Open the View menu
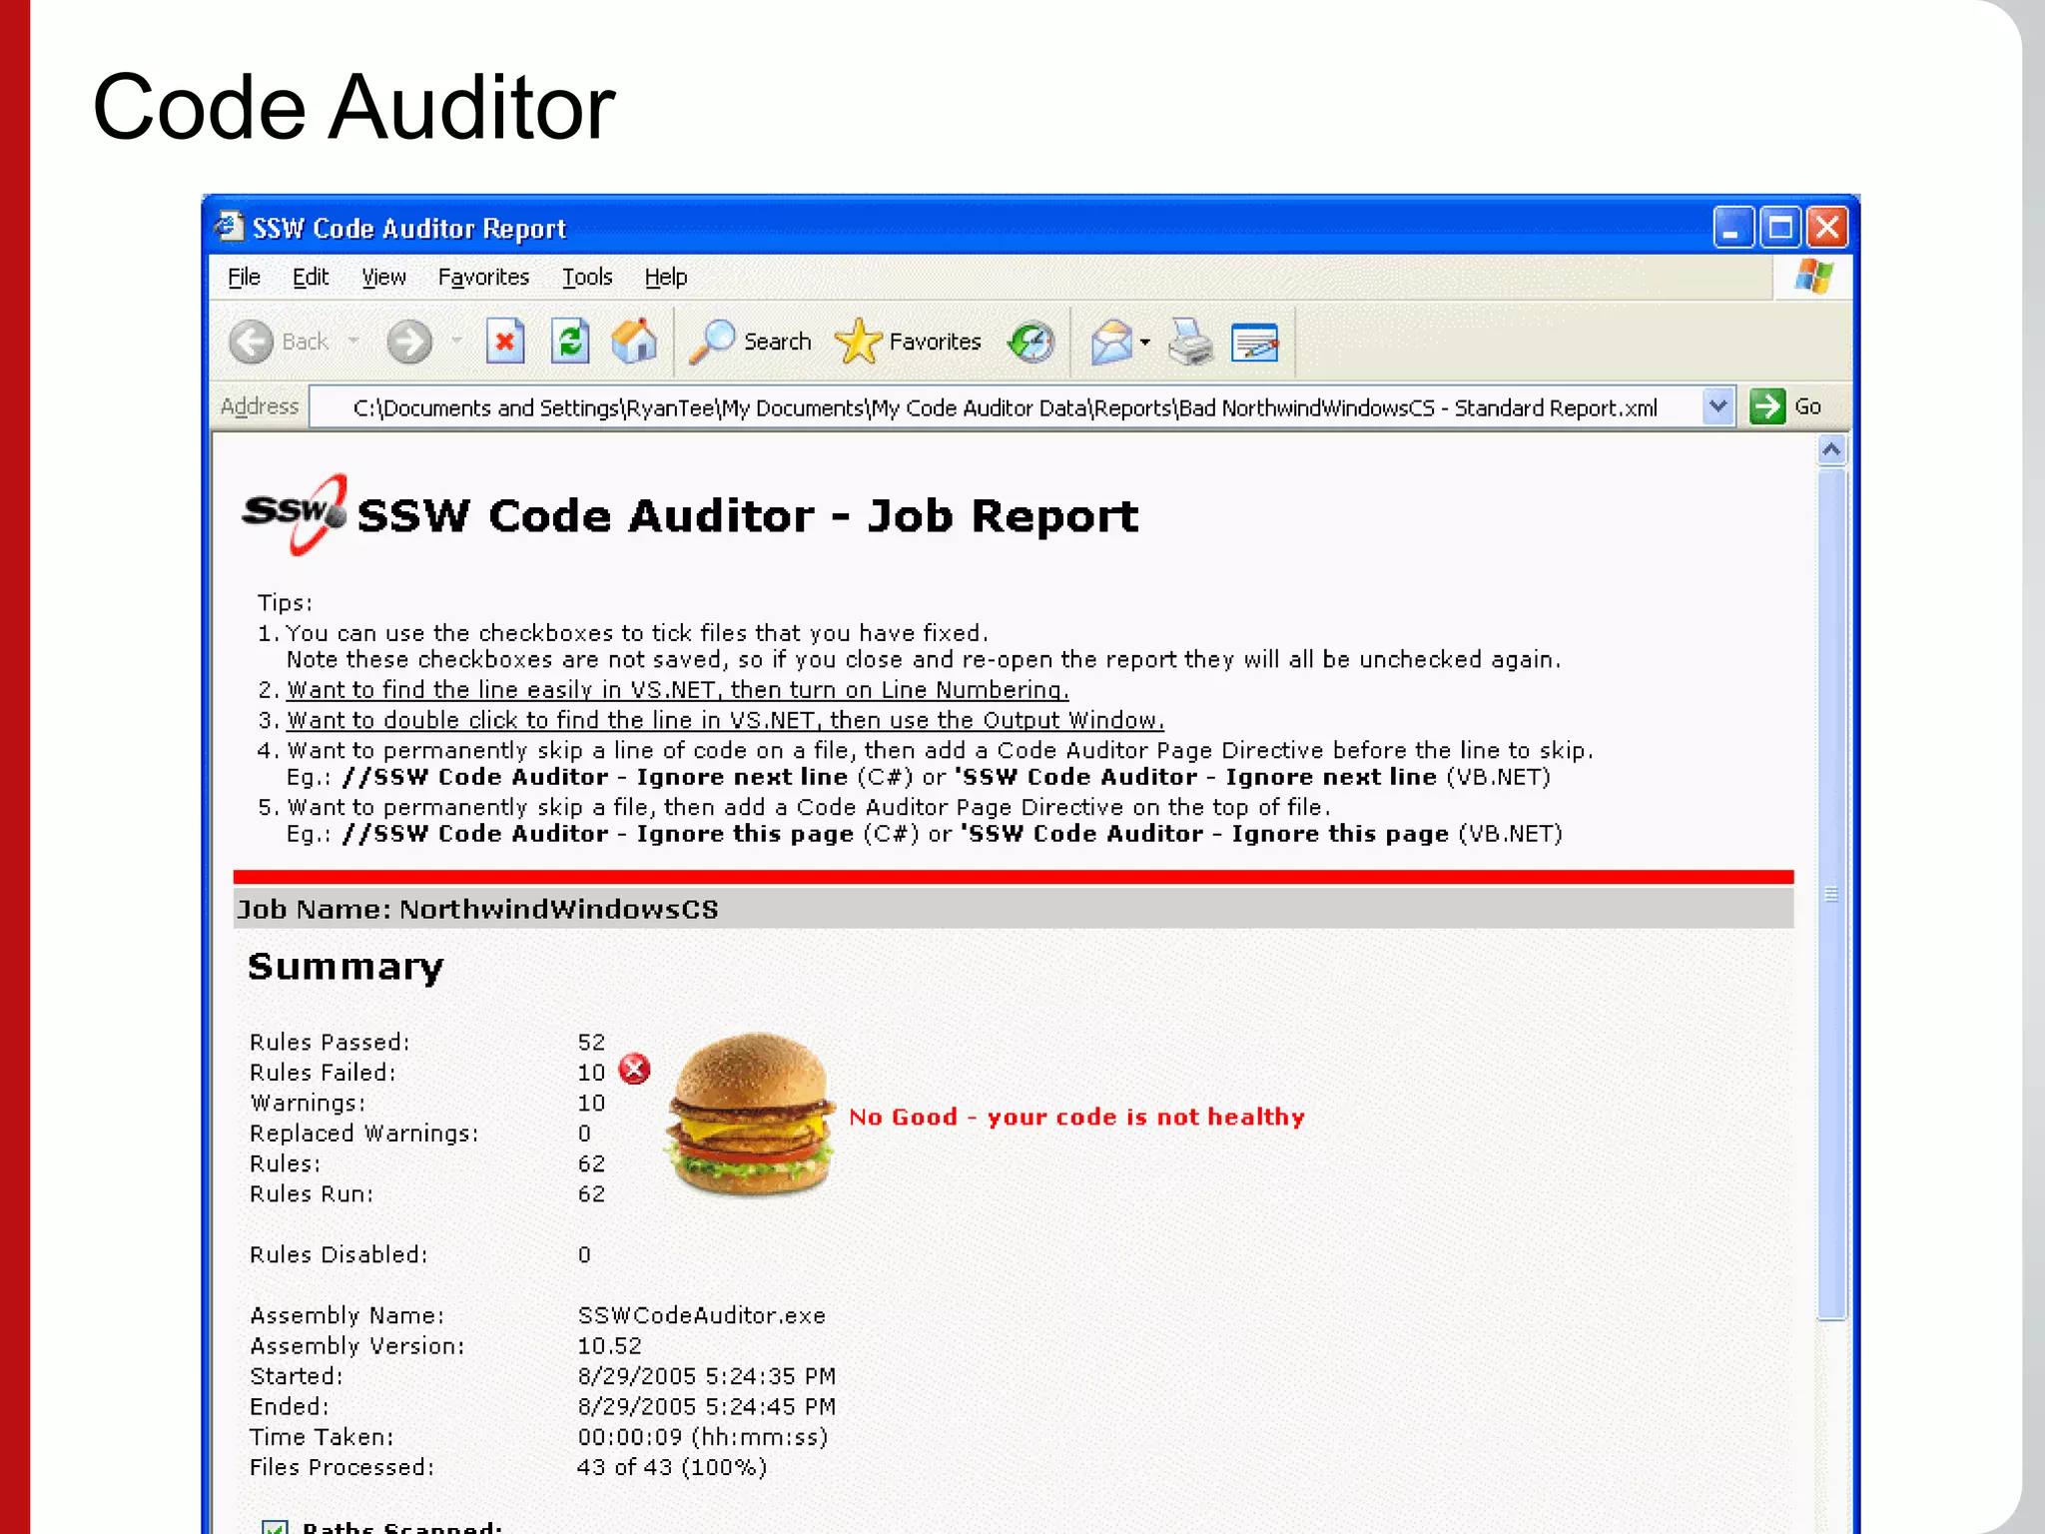 tap(383, 277)
